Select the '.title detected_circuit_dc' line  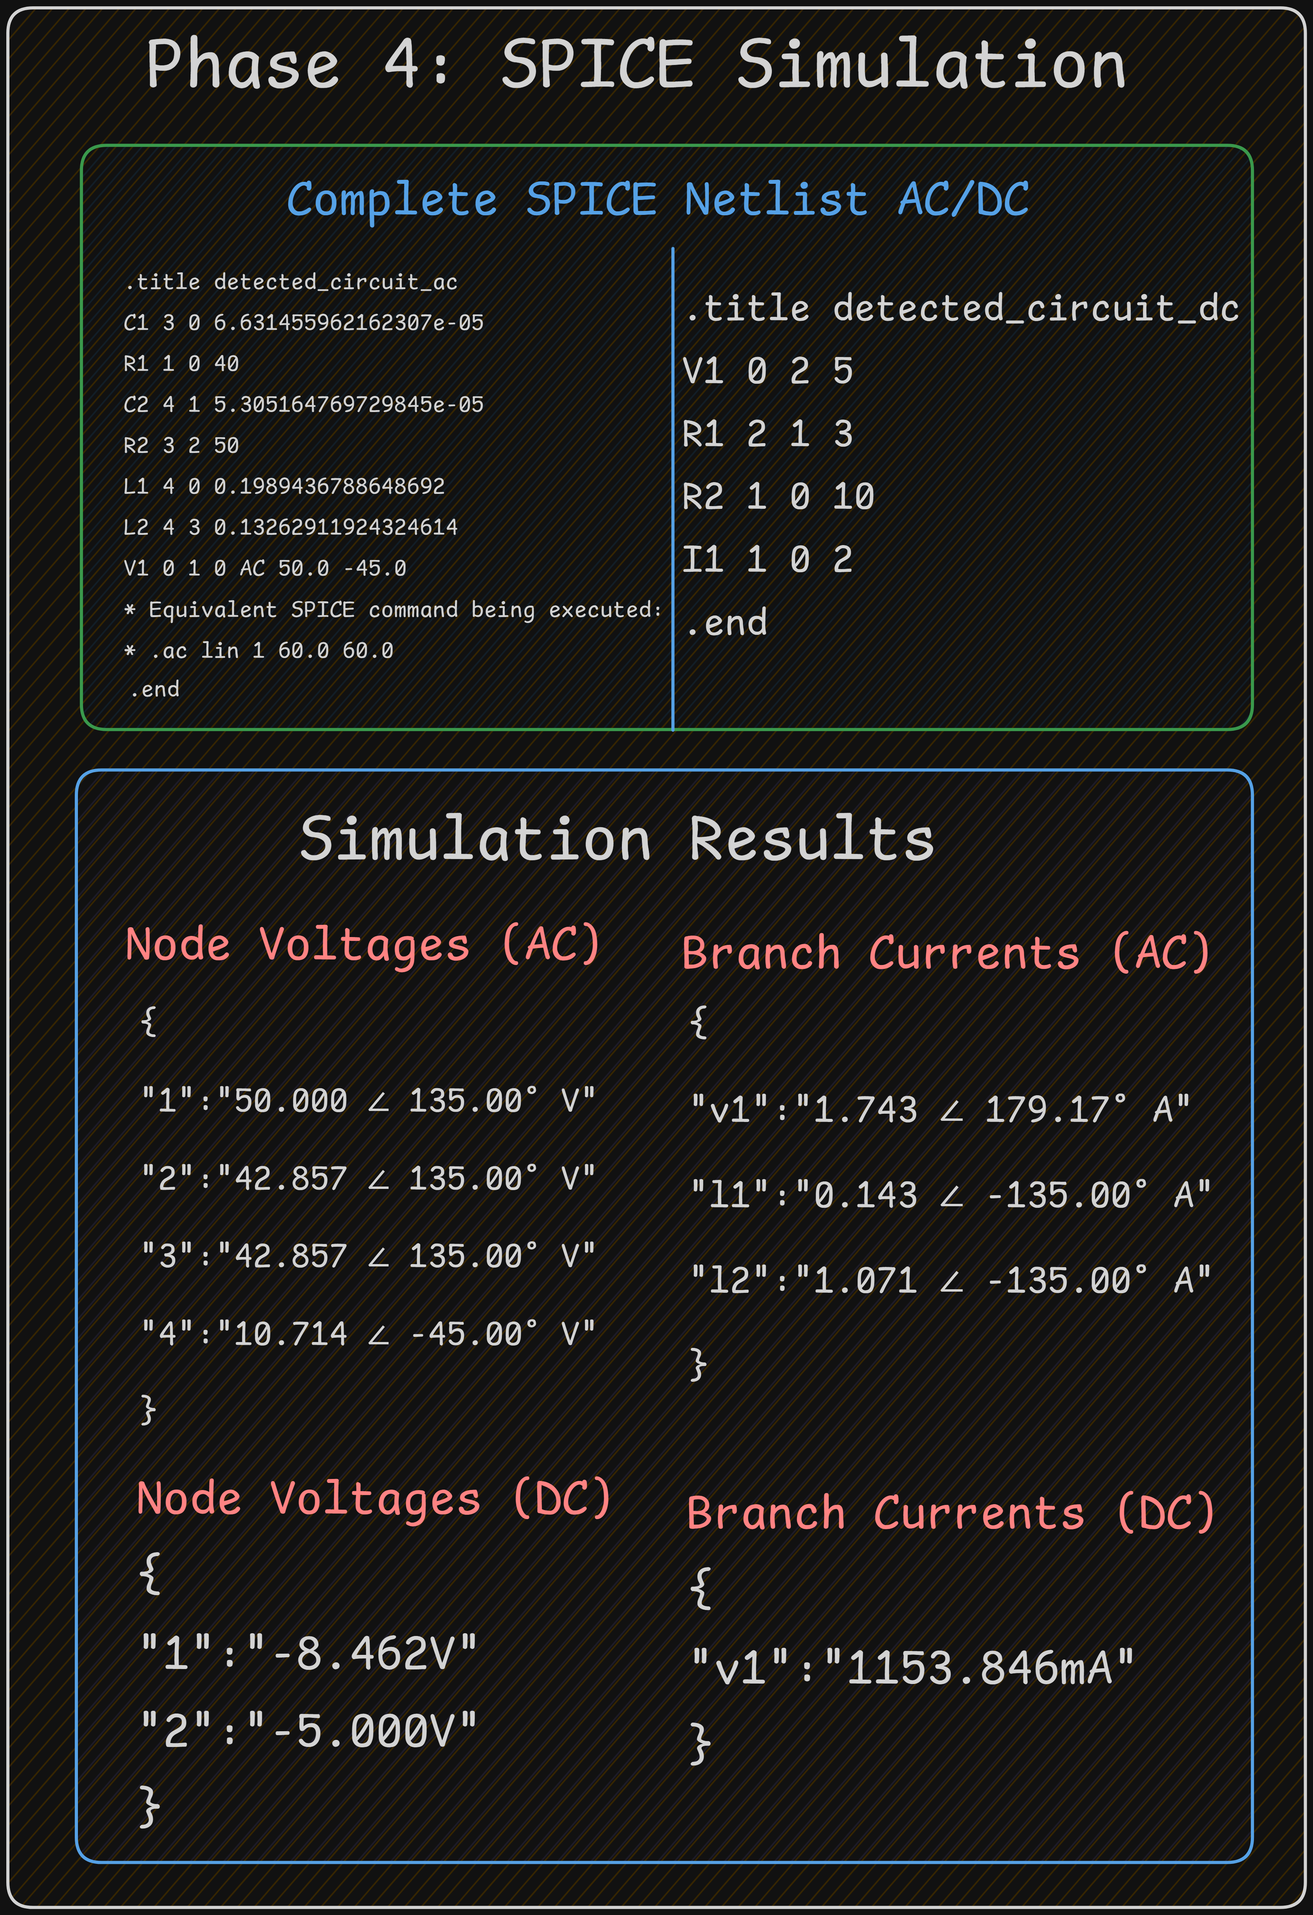click(x=961, y=308)
